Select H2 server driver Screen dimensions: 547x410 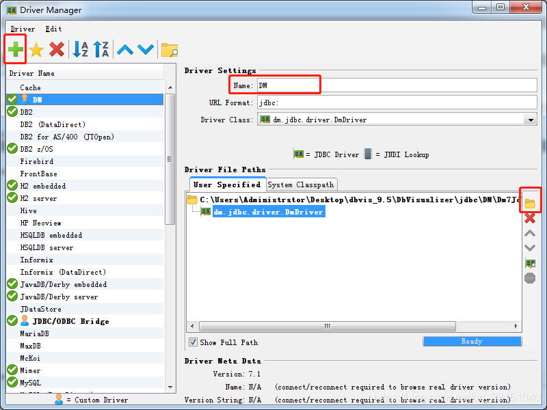(85, 198)
